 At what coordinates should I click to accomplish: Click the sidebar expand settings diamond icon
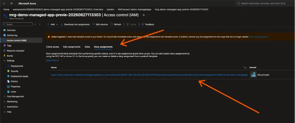pyautogui.click(x=35, y=25)
